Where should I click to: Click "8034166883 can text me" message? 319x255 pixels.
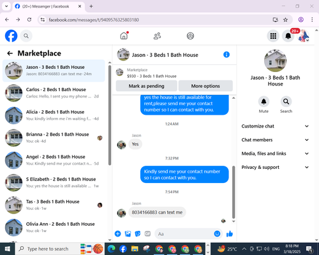coord(157,212)
